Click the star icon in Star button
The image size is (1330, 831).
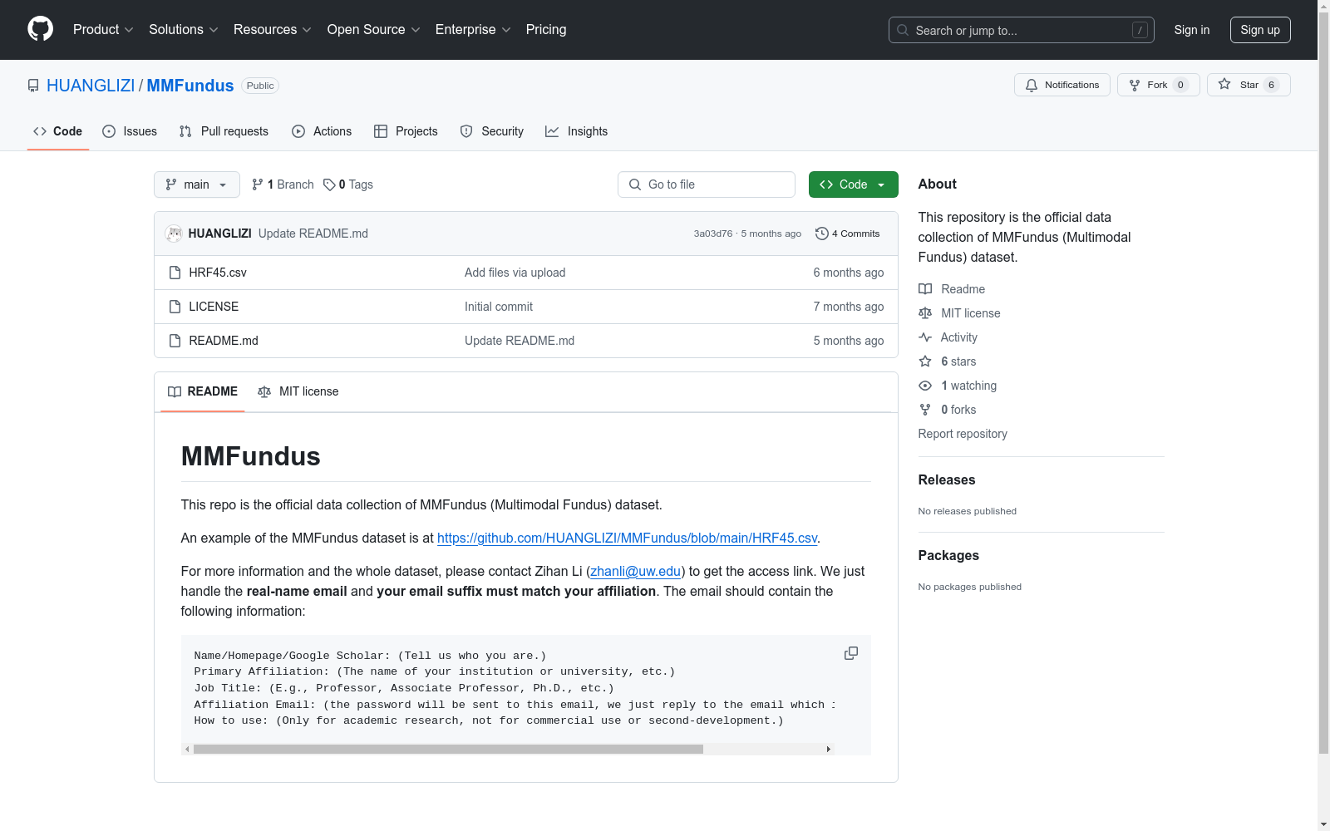pyautogui.click(x=1224, y=84)
